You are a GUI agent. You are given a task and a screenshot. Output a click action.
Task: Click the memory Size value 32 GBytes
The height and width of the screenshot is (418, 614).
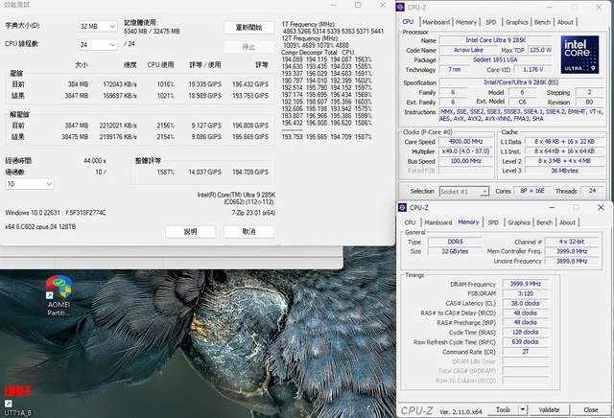[x=455, y=251]
